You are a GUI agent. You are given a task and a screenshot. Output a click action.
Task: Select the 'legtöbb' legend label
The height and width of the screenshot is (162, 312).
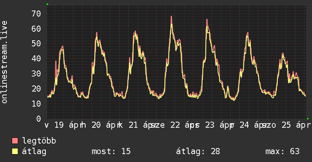pos(39,141)
